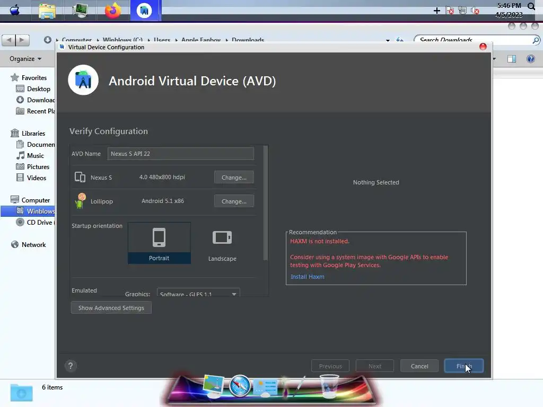This screenshot has height=407, width=543.
Task: Click Change button for Nexus S device
Action: click(234, 177)
